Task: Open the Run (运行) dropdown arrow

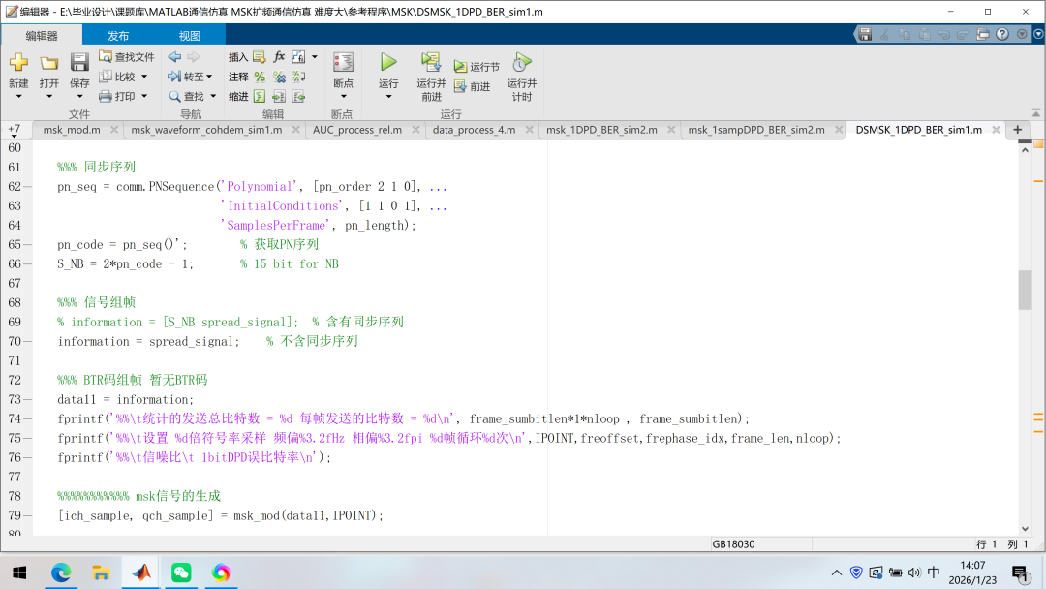Action: pyautogui.click(x=388, y=97)
